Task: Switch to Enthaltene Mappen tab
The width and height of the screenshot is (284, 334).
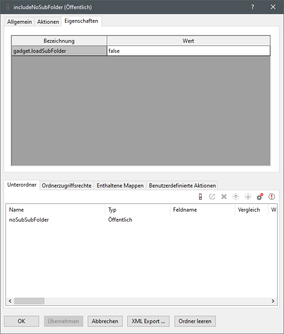Action: 120,186
